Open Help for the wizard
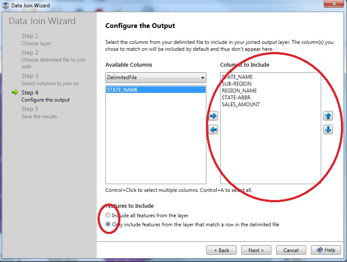The height and width of the screenshot is (262, 347). 326,250
